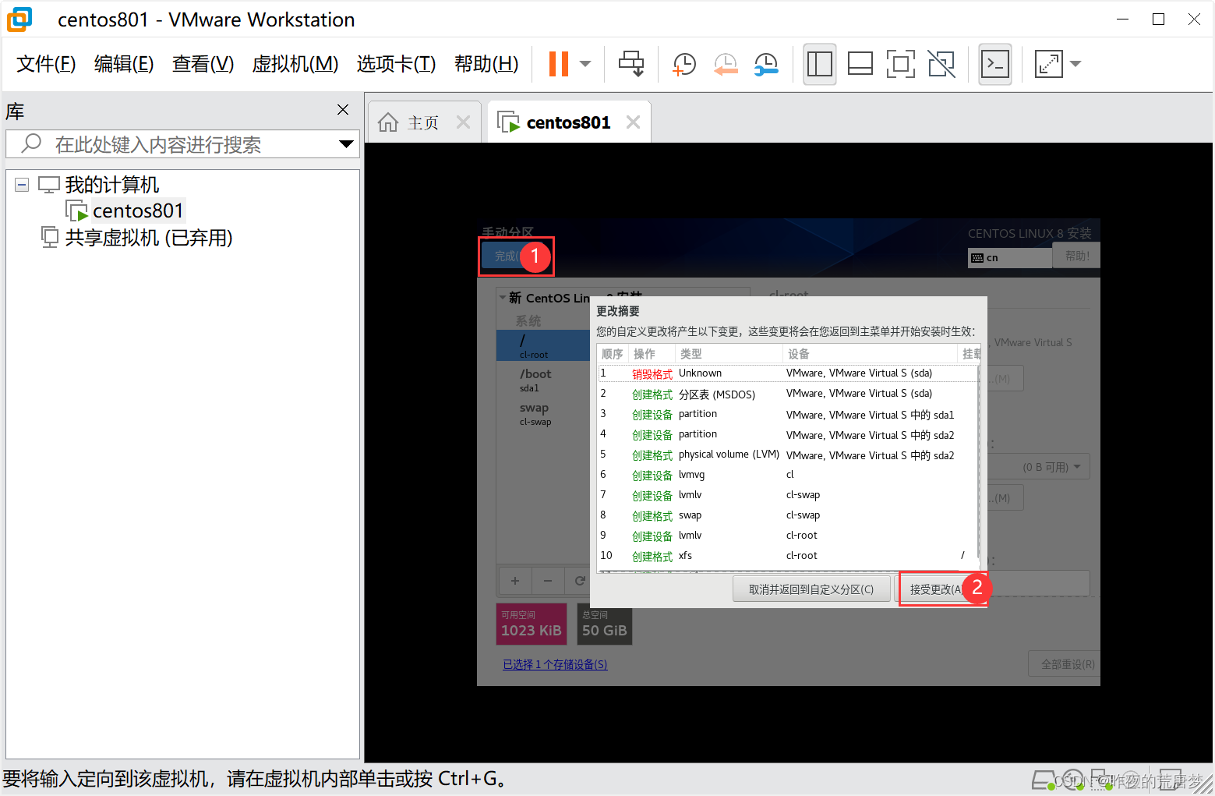Image resolution: width=1215 pixels, height=796 pixels.
Task: Open the library search dropdown arrow
Action: tap(346, 144)
